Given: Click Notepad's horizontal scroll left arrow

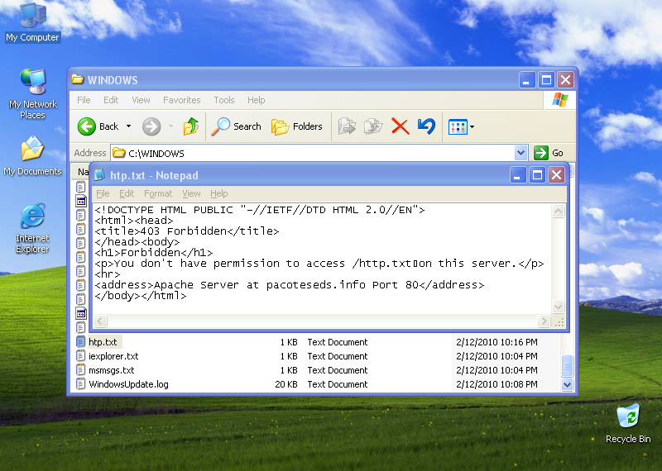Looking at the screenshot, I should coord(100,321).
